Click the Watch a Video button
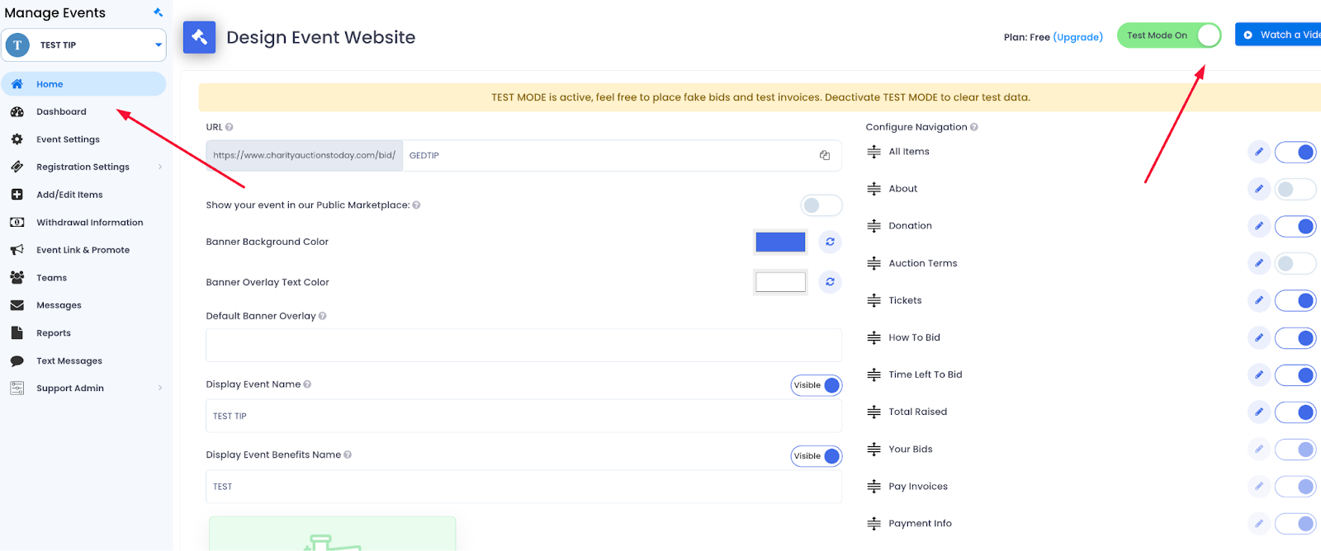 pos(1278,35)
